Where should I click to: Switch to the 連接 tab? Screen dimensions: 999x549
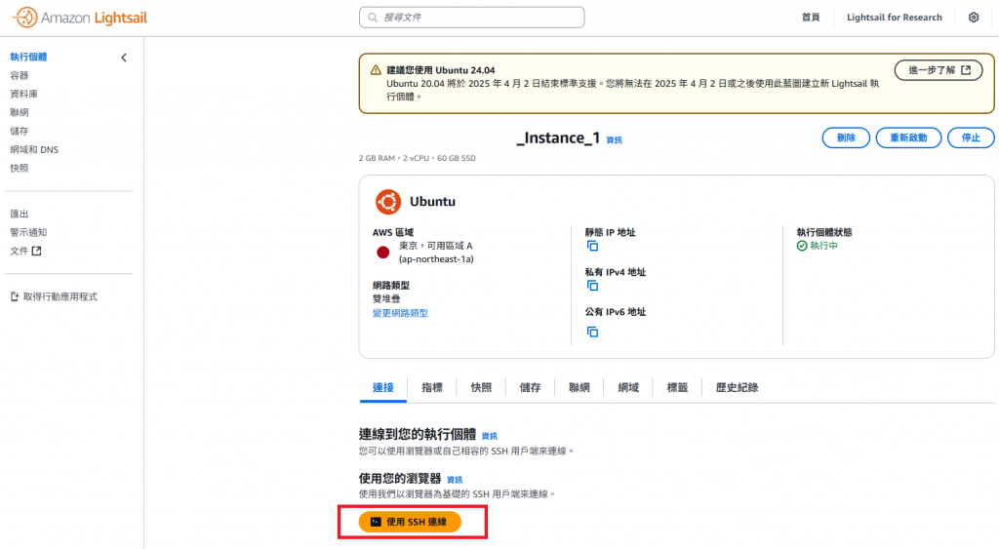coord(382,387)
